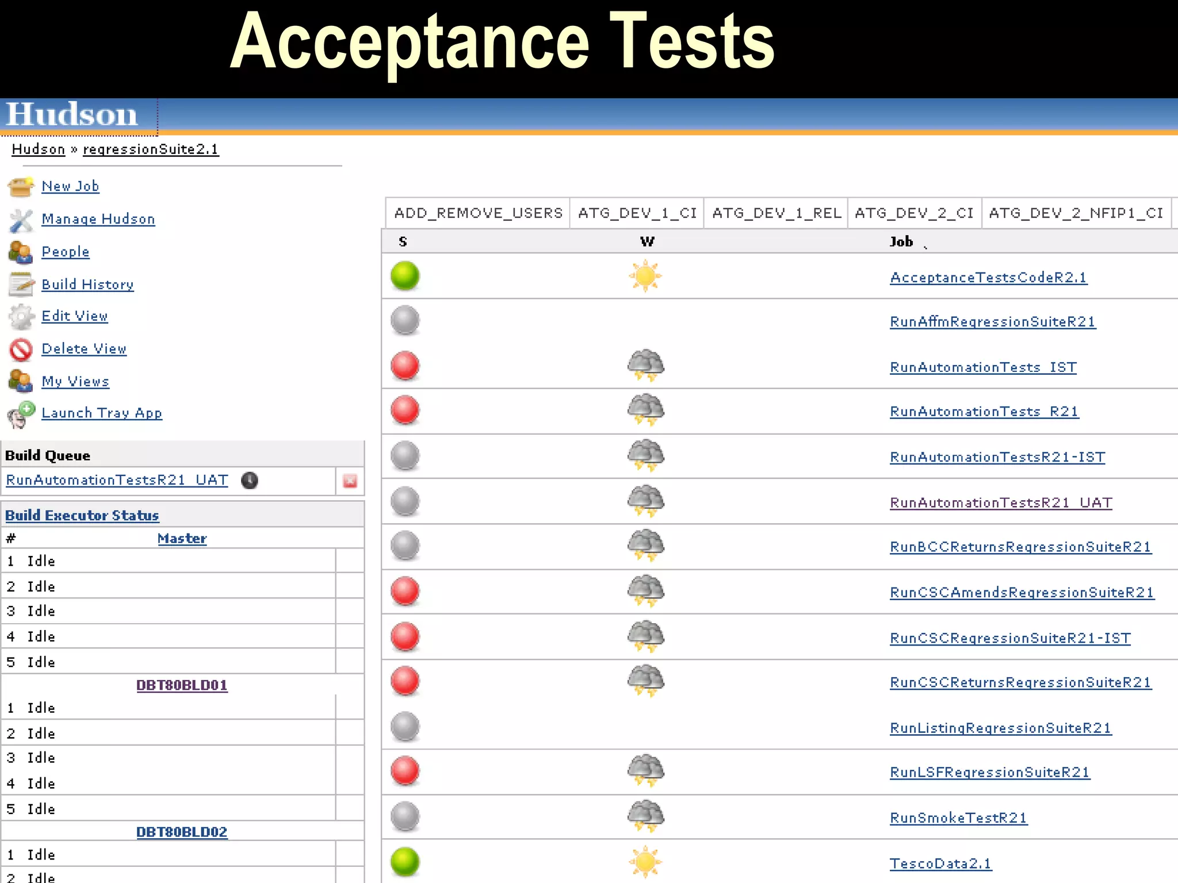Click red status ball for RunAutomationTests_R21
1178x883 pixels.
[x=405, y=410]
